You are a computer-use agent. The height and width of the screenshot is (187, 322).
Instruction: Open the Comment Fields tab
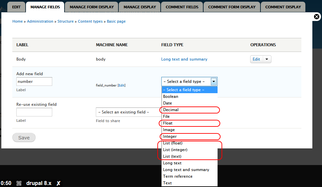click(182, 7)
